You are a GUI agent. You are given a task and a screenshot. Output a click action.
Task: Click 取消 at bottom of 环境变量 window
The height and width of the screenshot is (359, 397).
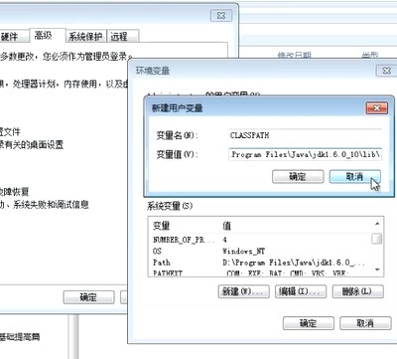coord(365,323)
